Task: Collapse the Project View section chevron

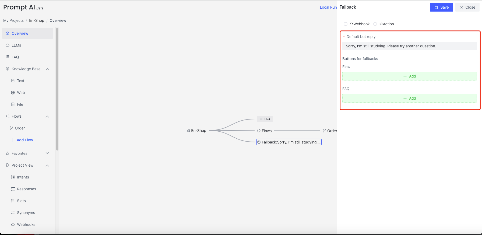Action: point(47,166)
